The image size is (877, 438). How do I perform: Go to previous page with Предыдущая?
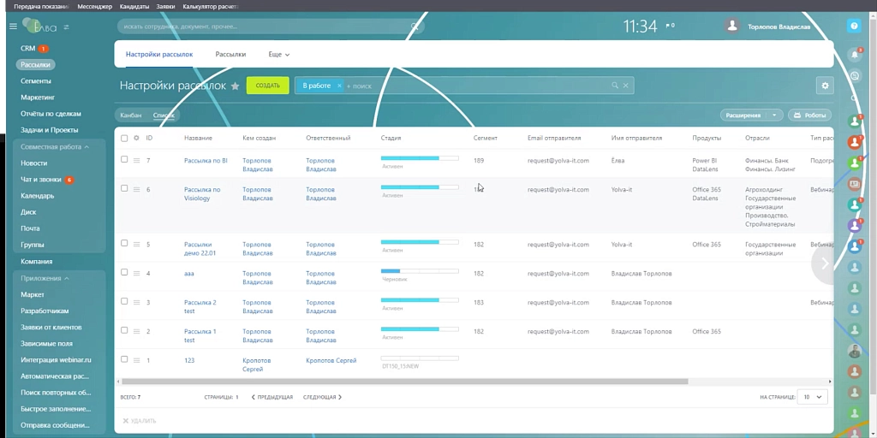click(272, 397)
